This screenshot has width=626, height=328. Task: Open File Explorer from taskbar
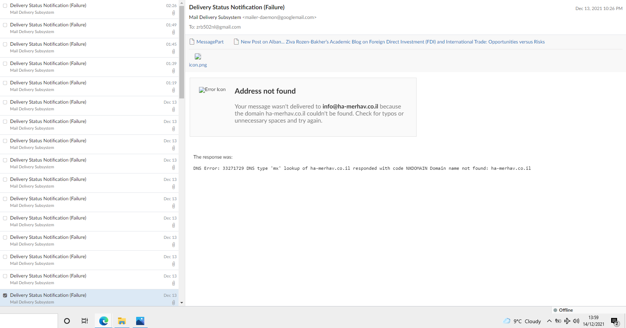tap(122, 321)
